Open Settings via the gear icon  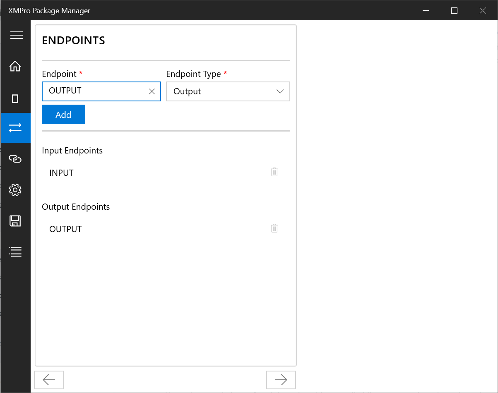click(15, 189)
